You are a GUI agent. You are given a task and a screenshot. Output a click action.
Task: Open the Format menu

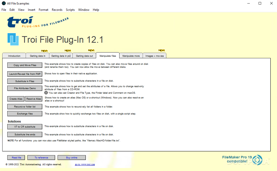pos(44,10)
